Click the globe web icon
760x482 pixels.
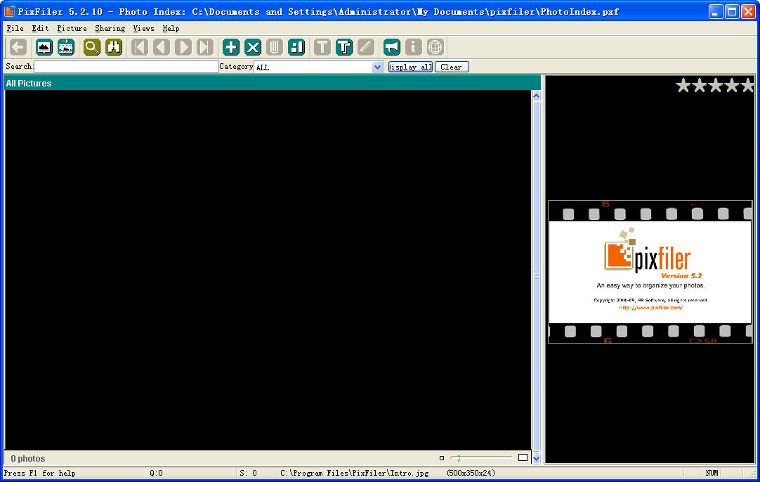click(x=435, y=47)
